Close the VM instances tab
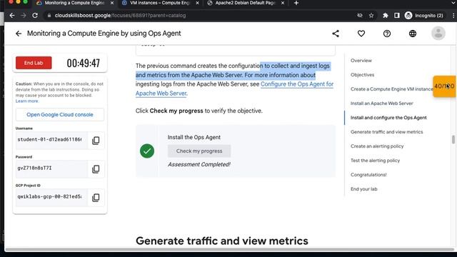Screen dimensions: 457x257 tap(197, 3)
